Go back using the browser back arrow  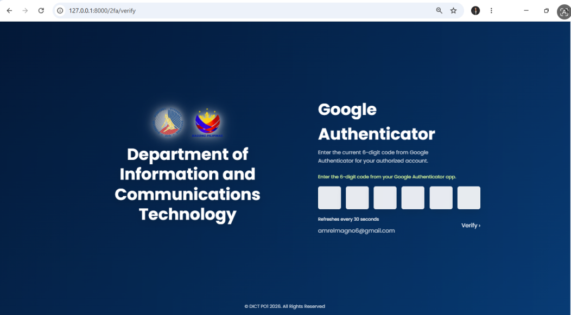9,10
